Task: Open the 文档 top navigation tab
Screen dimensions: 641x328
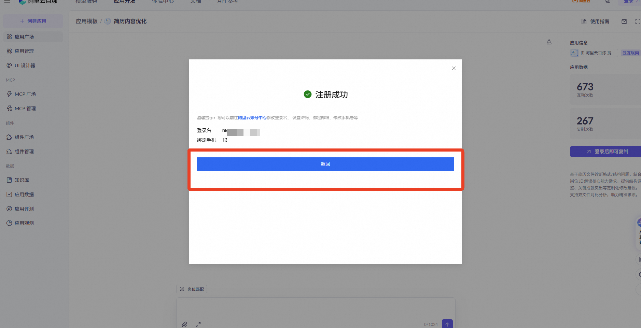Action: (x=196, y=2)
